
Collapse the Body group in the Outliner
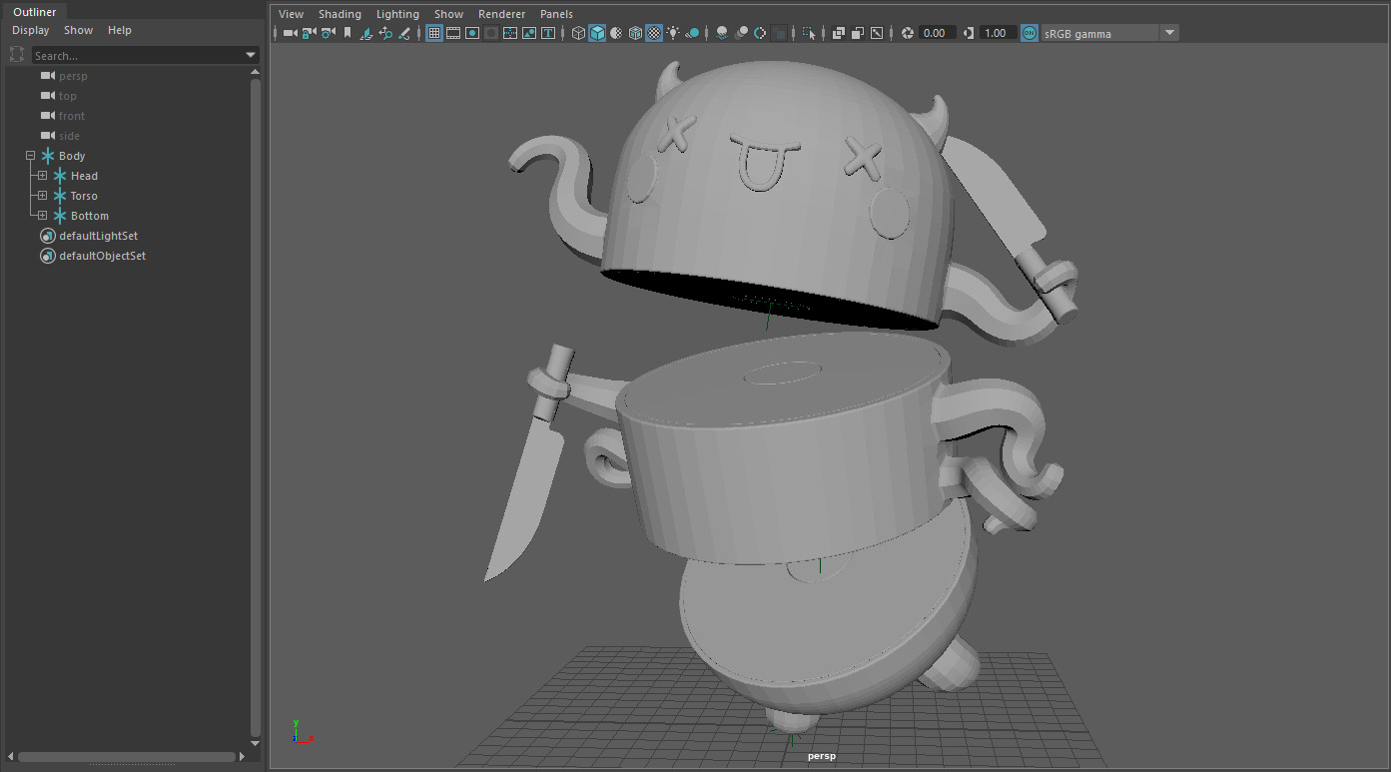(30, 156)
